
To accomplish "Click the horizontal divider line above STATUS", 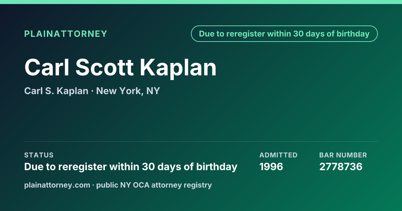I will pyautogui.click(x=201, y=141).
